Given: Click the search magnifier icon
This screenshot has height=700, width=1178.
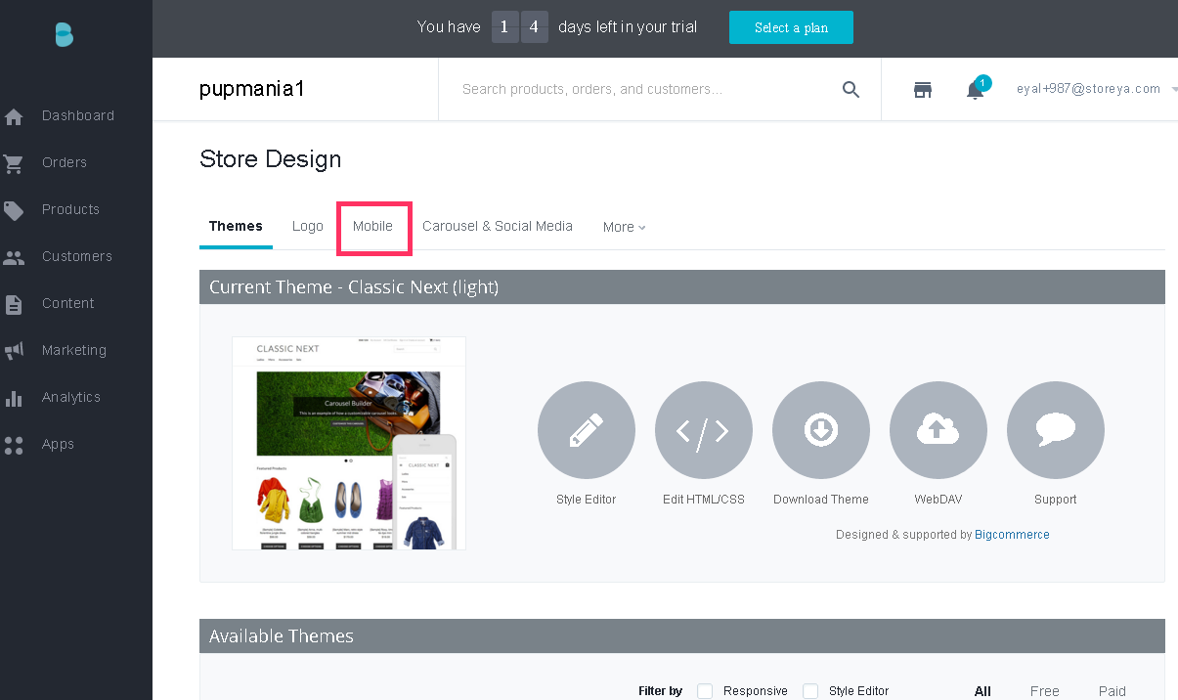Looking at the screenshot, I should (x=851, y=90).
